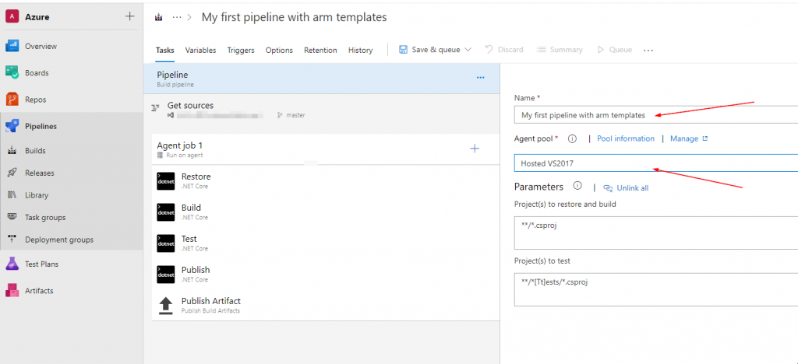Click the pipeline title in the header
This screenshot has height=364, width=798.
[x=294, y=17]
